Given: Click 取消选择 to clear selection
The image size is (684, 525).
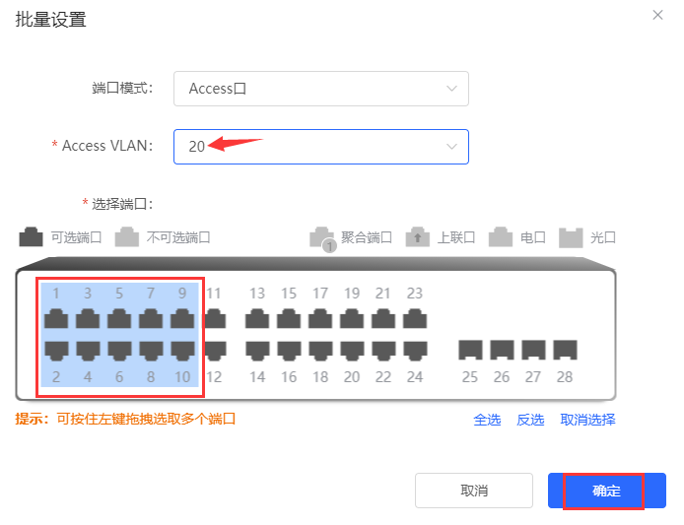Looking at the screenshot, I should click(x=587, y=420).
